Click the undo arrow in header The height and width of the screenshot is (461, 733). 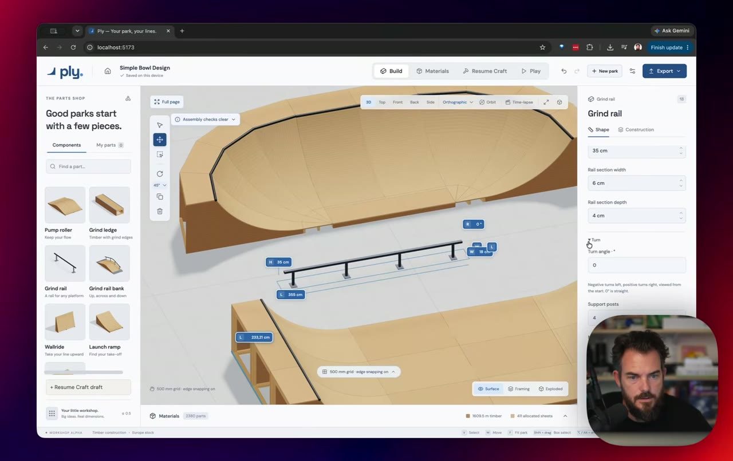tap(564, 71)
